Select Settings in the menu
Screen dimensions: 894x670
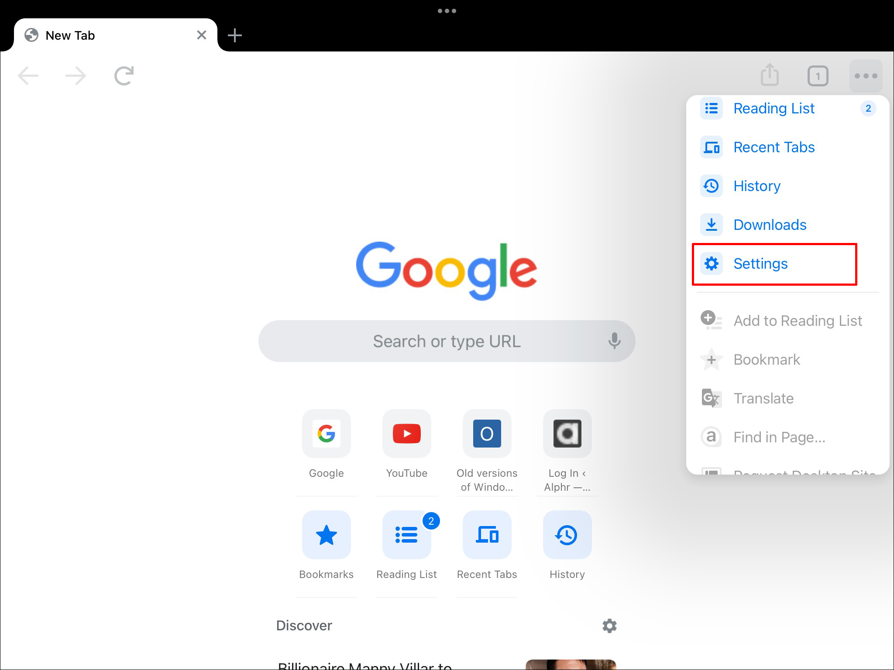click(x=760, y=263)
